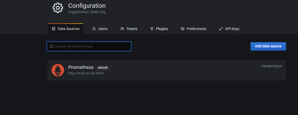The image size is (298, 115).
Task: Click the person icon on Users tab
Action: [x=94, y=29]
